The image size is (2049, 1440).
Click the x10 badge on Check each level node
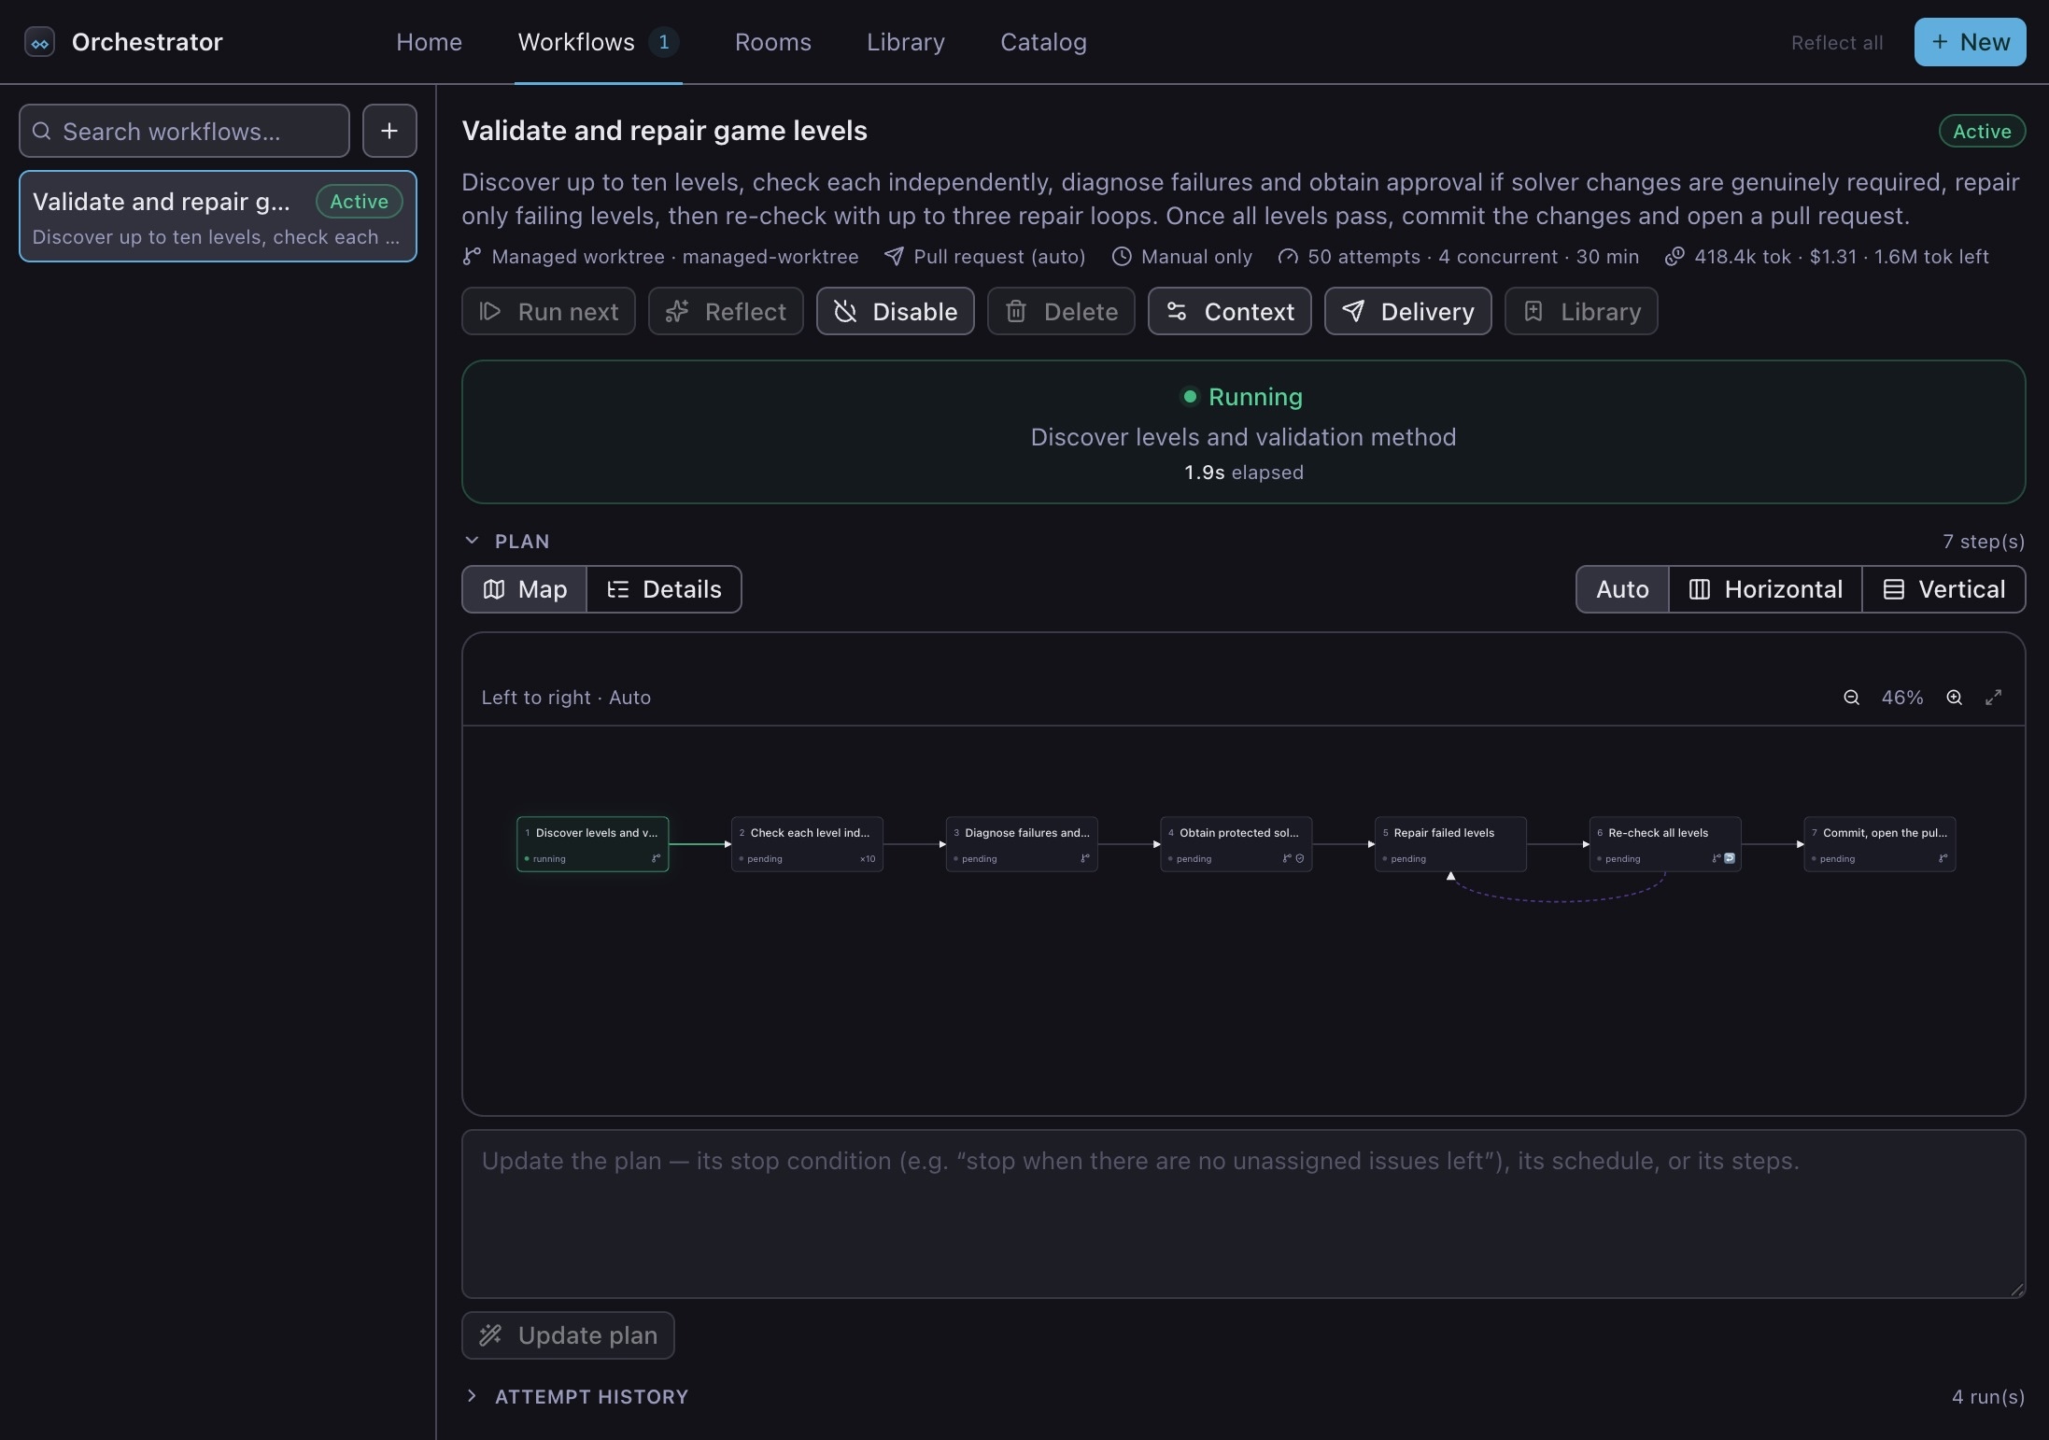pyautogui.click(x=868, y=859)
